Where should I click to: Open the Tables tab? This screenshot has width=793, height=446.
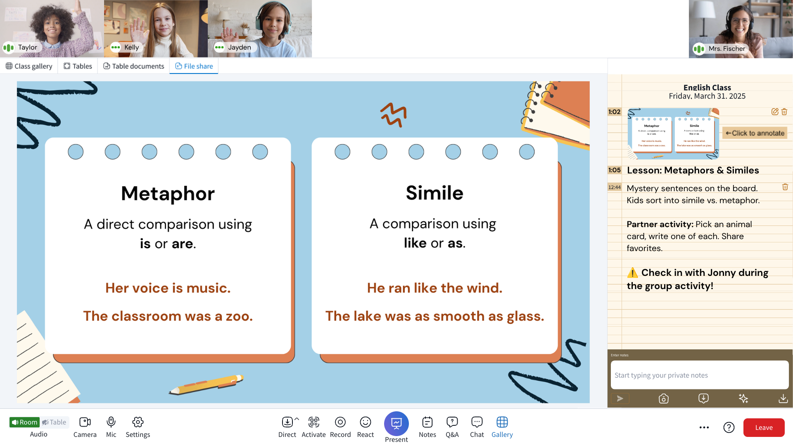(78, 66)
